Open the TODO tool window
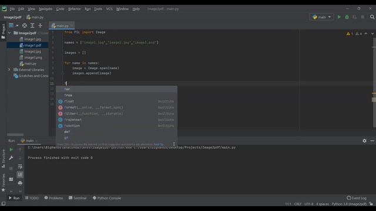The height and width of the screenshot is (211, 376). click(x=32, y=198)
